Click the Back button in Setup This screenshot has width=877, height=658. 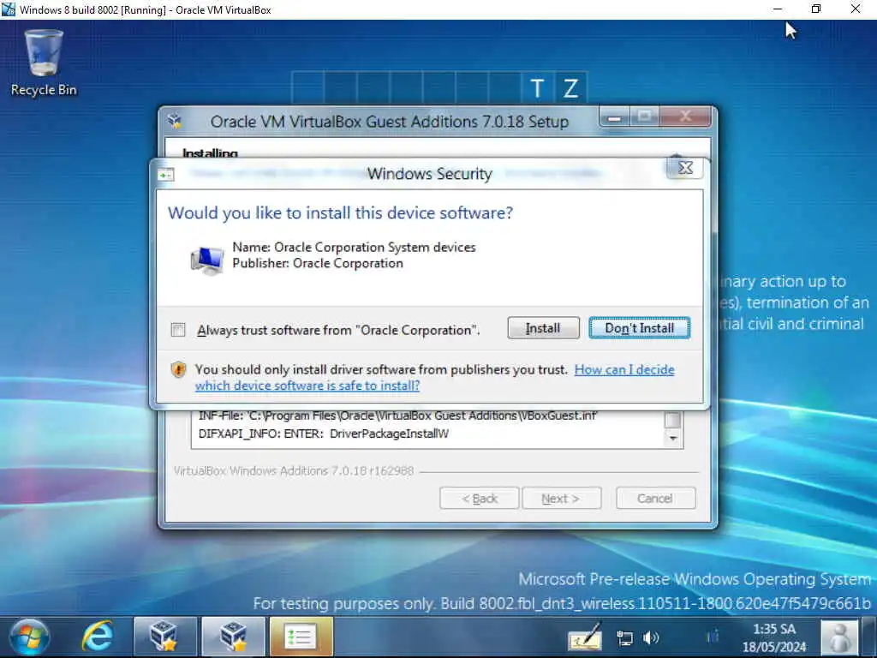coord(480,498)
